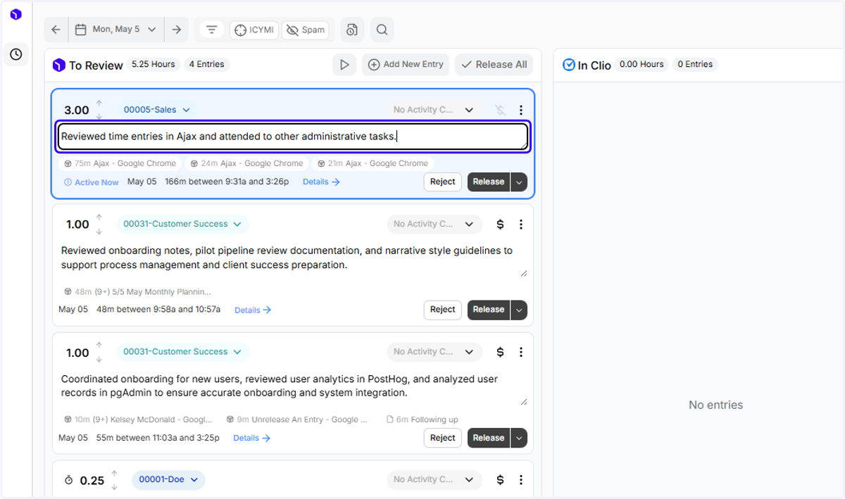Image resolution: width=845 pixels, height=499 pixels.
Task: Reject the 48m between 9:58a entry
Action: [x=443, y=310]
